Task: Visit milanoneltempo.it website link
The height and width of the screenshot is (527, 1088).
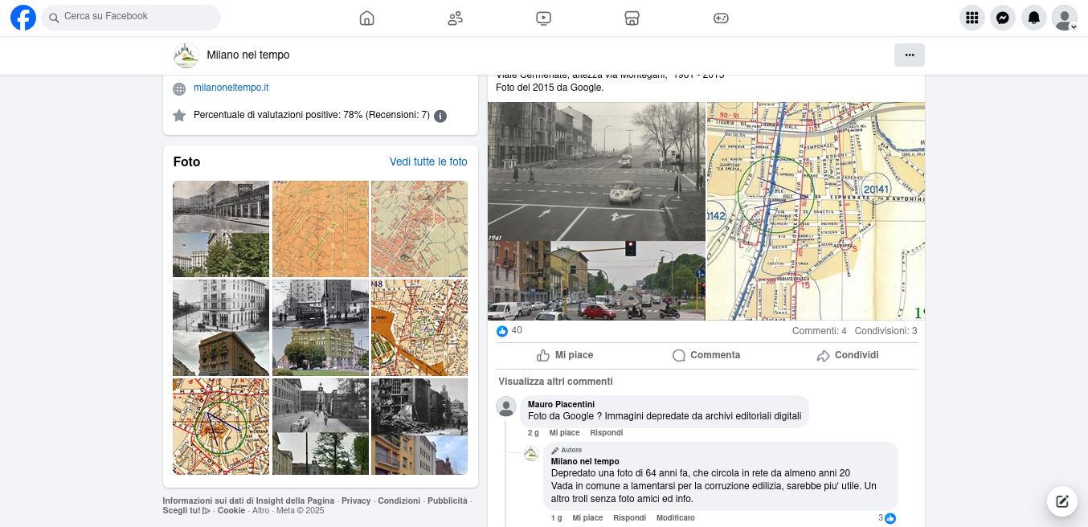Action: tap(231, 88)
